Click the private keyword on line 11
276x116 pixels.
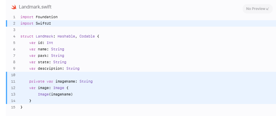pyautogui.click(x=37, y=81)
